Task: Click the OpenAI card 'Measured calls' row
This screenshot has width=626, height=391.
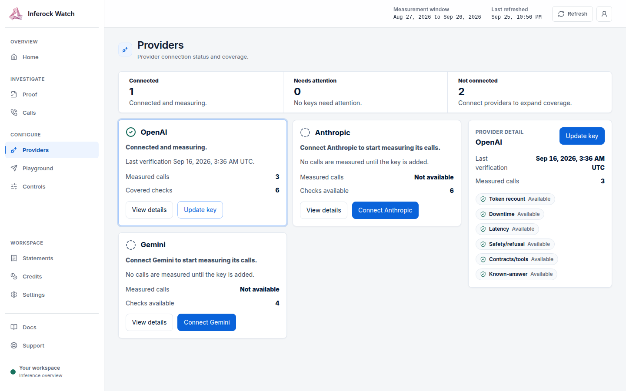Action: 203,177
